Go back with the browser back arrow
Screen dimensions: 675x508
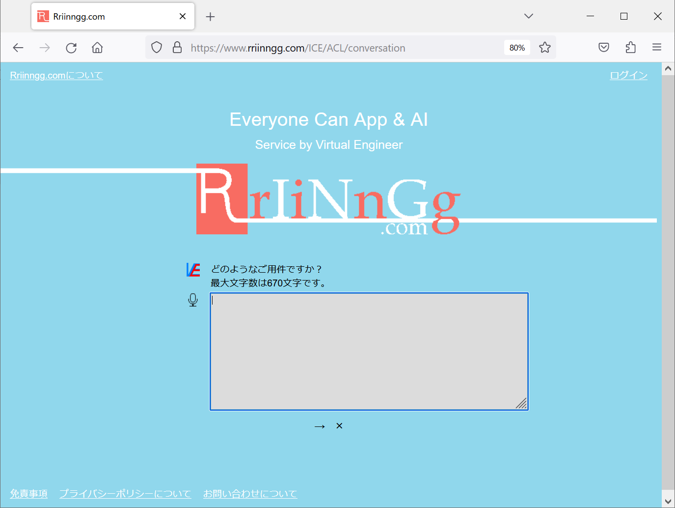(x=18, y=48)
